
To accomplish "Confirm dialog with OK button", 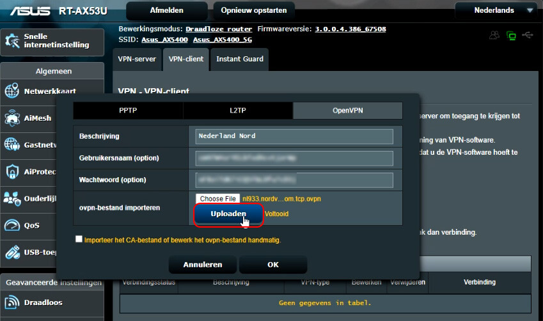I will (x=273, y=265).
